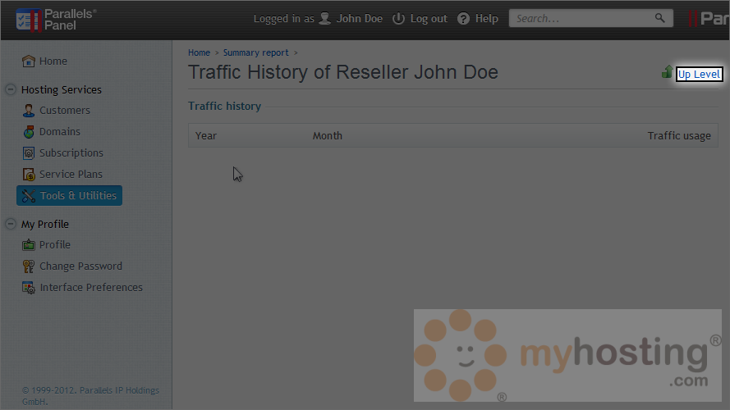Open the Customers page
This screenshot has width=730, height=410.
(x=65, y=110)
